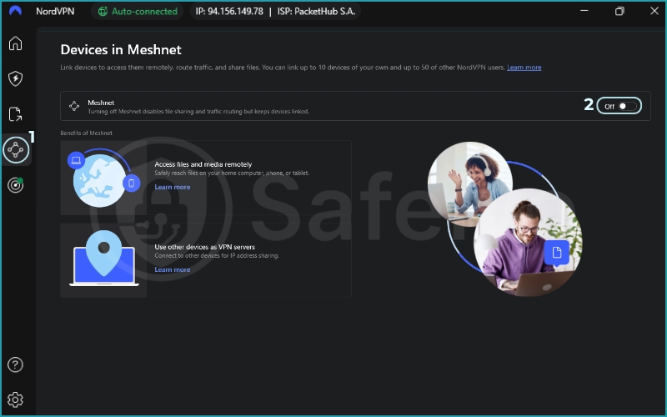
Task: Open Threat Protection shield icon
Action: tap(16, 78)
